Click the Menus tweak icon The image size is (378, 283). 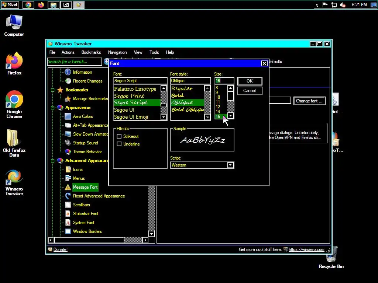[68, 178]
